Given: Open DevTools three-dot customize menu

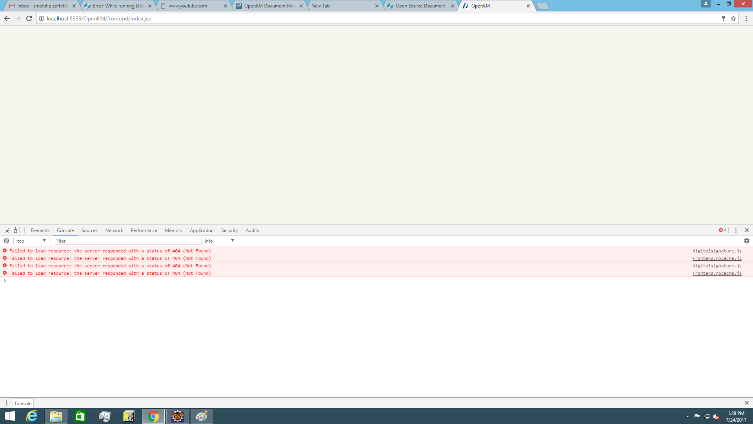Looking at the screenshot, I should tap(736, 230).
